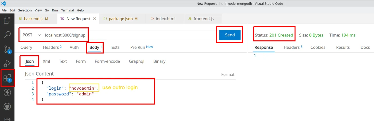Switch to index.html editor tab

165,19
